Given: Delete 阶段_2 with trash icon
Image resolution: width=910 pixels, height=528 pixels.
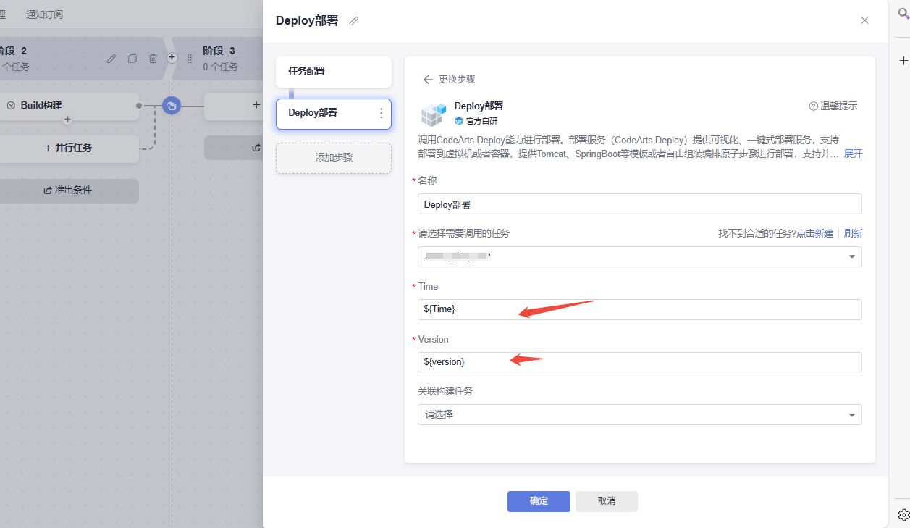Looking at the screenshot, I should coord(153,59).
